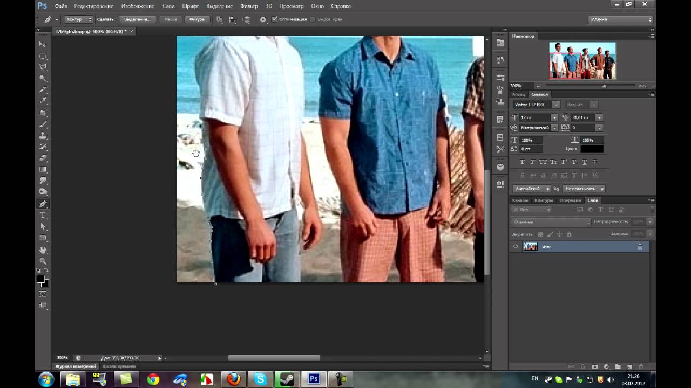Open path arrangement icon in options bar
Viewport: 691px width, 388px height.
(246, 19)
